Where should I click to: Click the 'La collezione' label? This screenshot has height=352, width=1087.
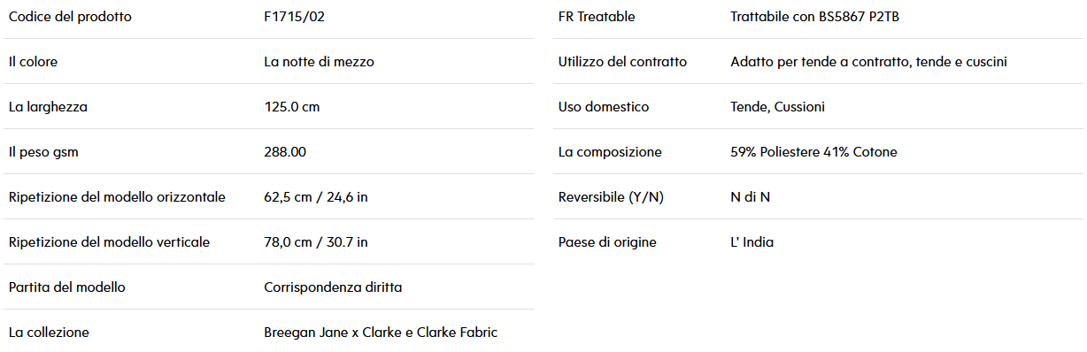(x=49, y=333)
